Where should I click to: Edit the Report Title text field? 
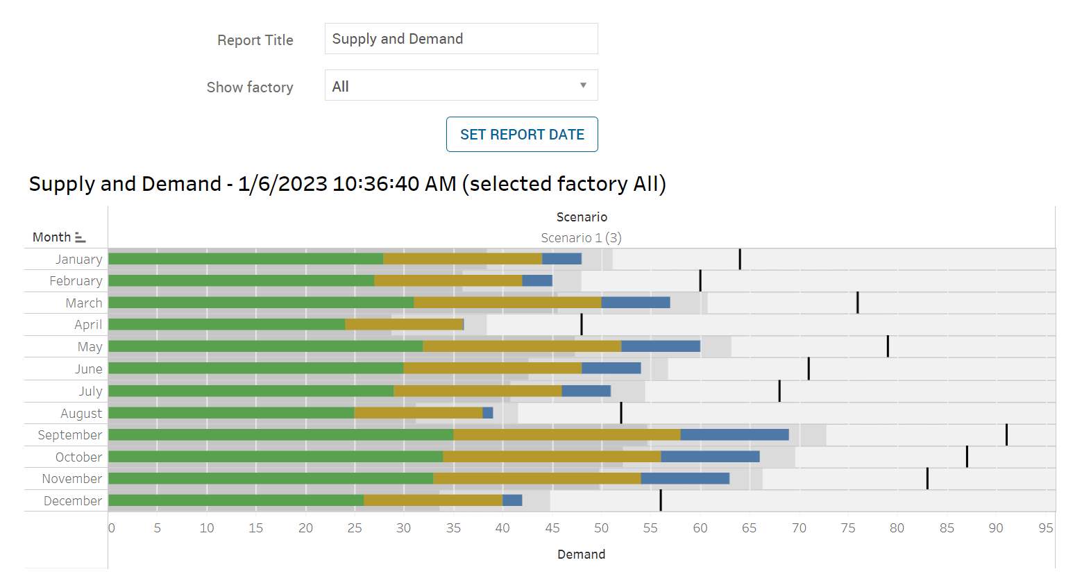coord(460,39)
